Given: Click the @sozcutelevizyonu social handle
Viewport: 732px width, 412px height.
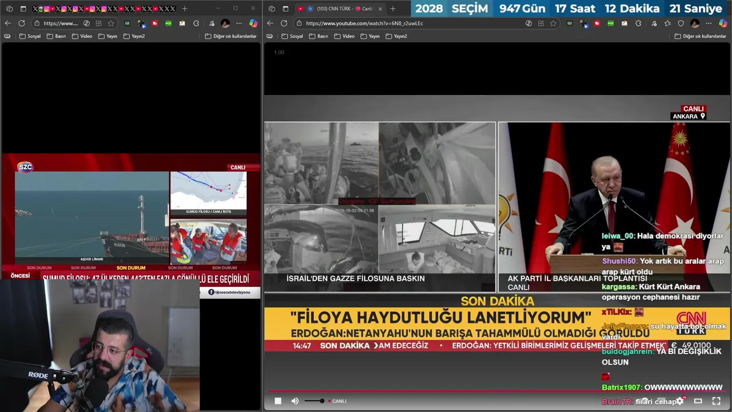Looking at the screenshot, I should [229, 292].
